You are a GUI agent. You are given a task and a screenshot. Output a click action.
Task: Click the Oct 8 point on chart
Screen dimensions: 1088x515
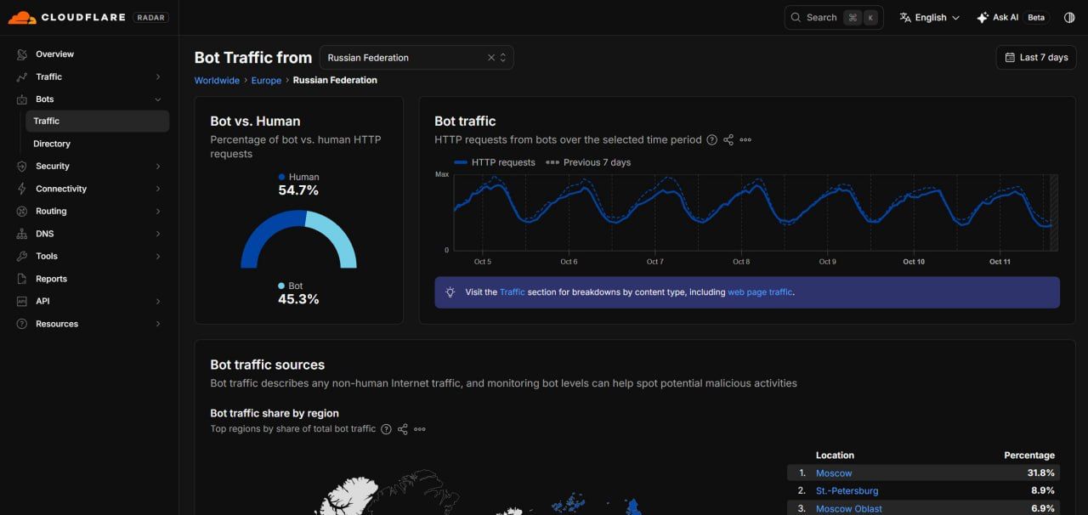tap(741, 195)
